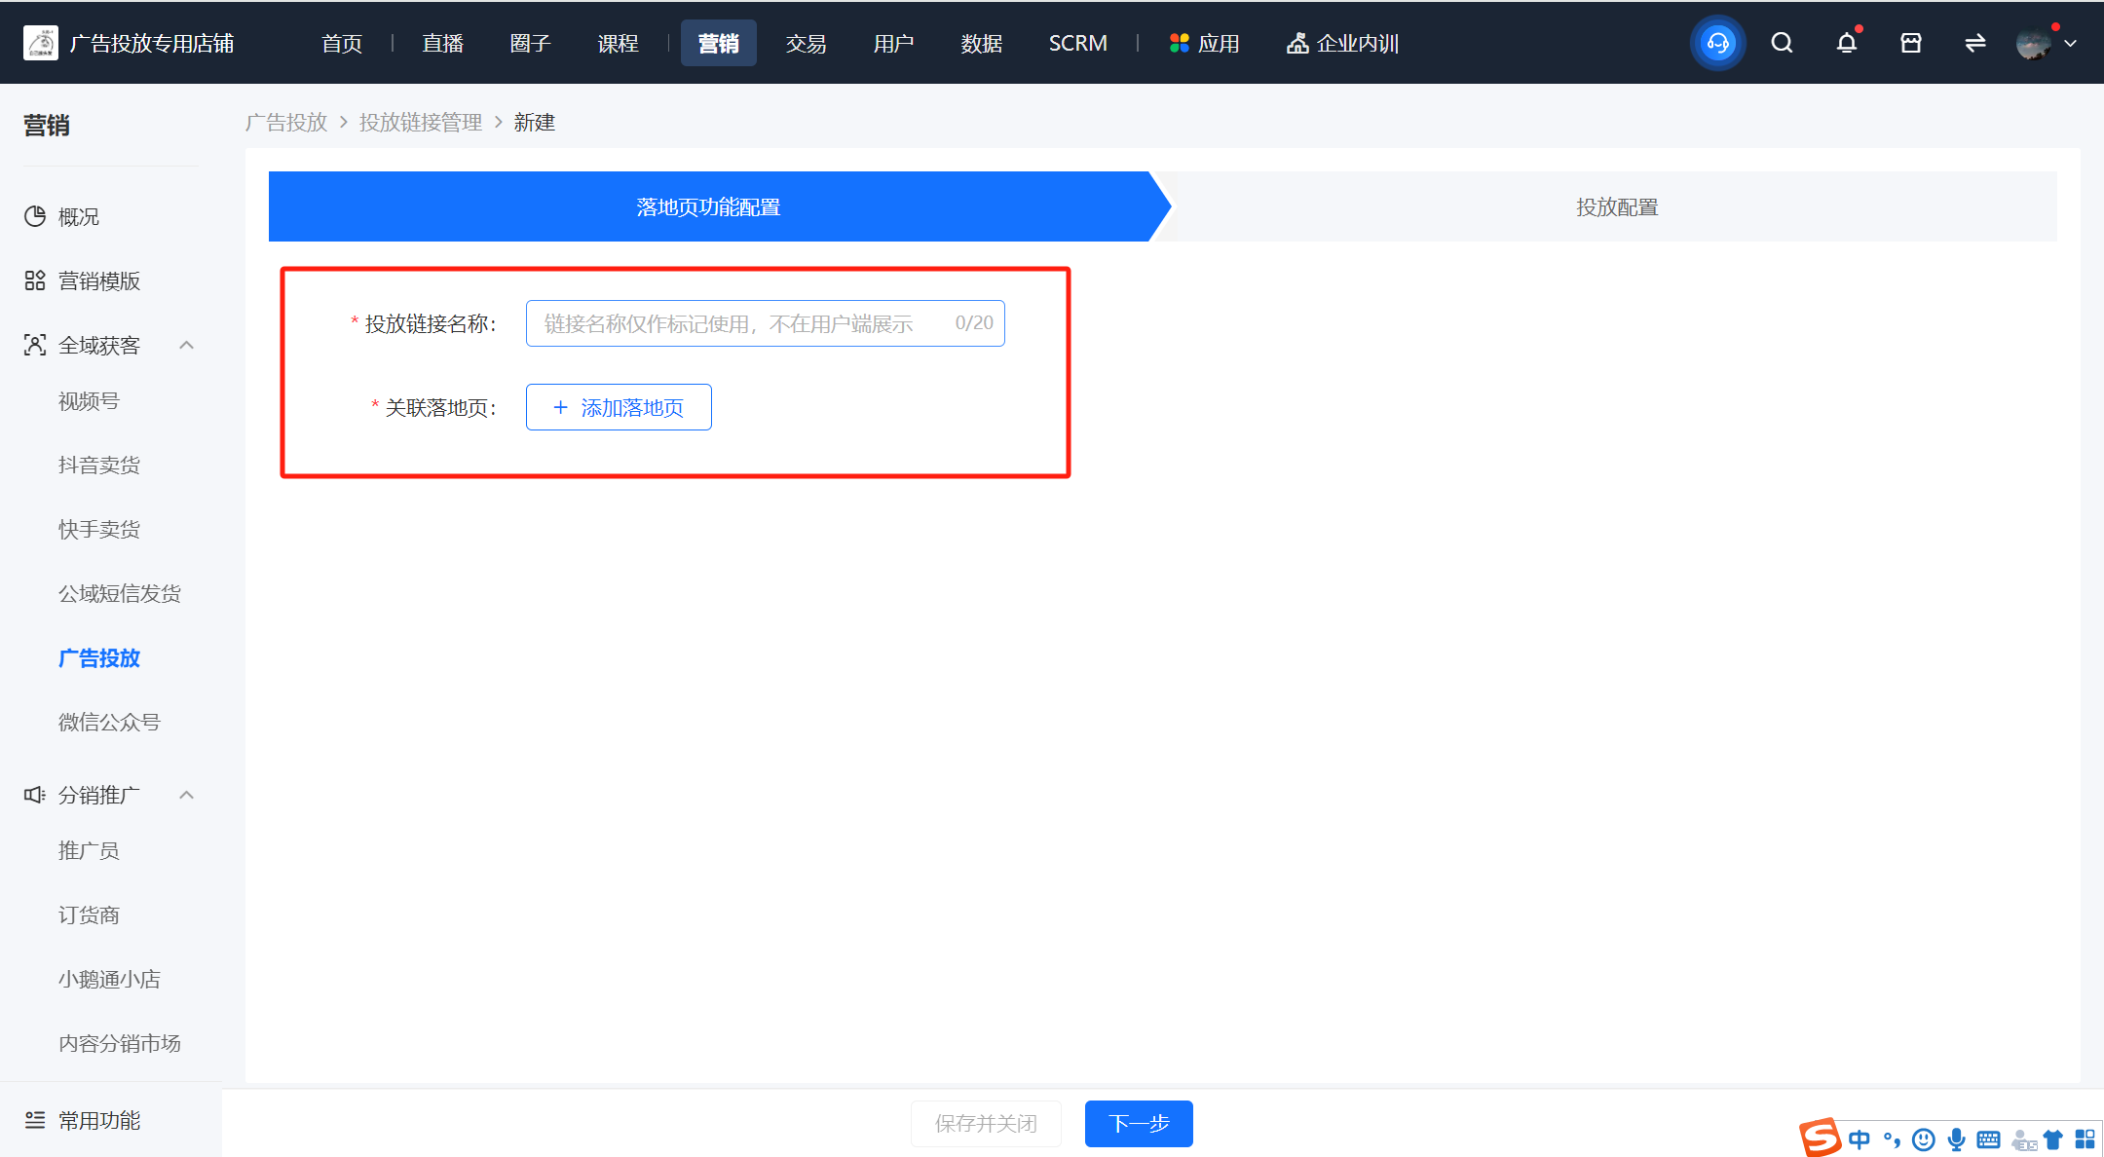
Task: Click the 新建 breadcrumb text
Action: (535, 122)
